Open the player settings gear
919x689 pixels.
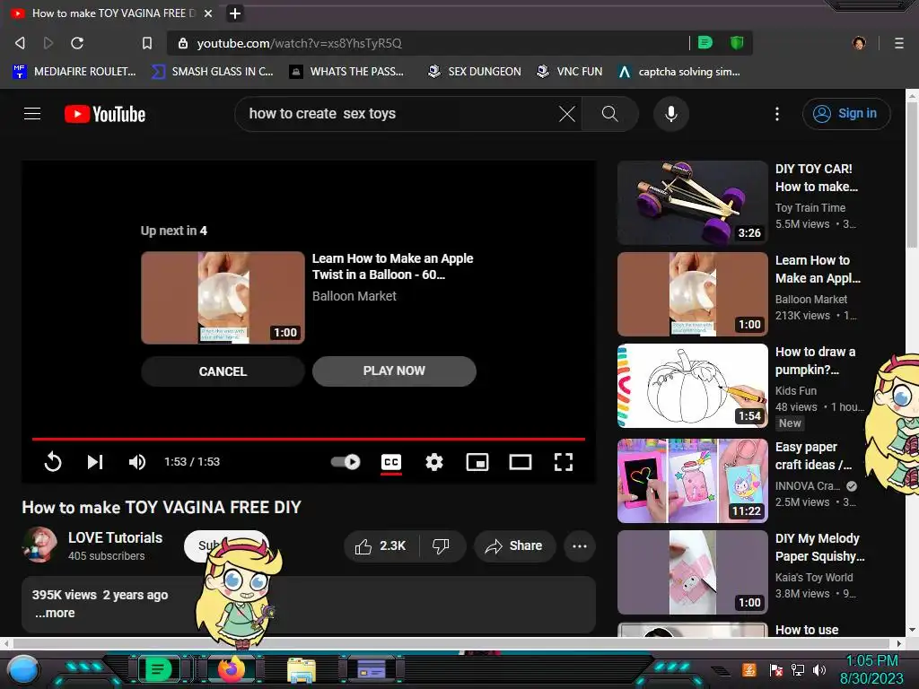pos(434,462)
